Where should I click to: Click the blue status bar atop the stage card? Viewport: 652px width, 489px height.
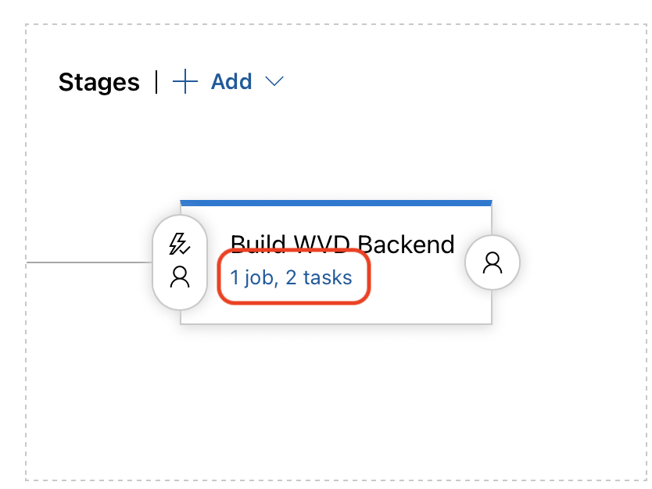click(336, 201)
